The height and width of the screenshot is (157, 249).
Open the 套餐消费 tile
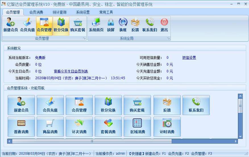(108, 127)
